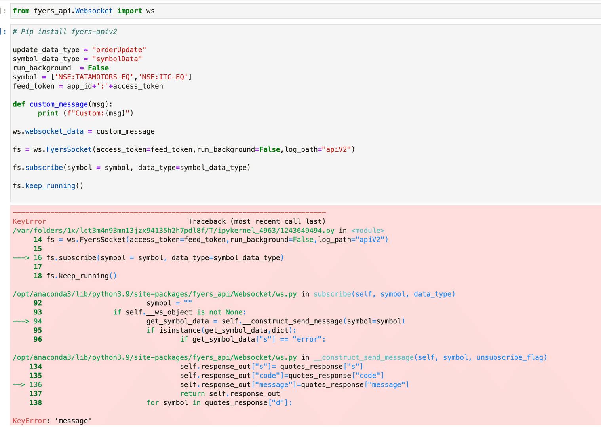
Task: Click the prompt bracket beside the import cell
Action: [4, 11]
